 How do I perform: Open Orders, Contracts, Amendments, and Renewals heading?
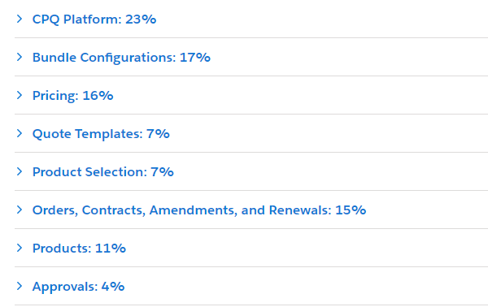199,210
